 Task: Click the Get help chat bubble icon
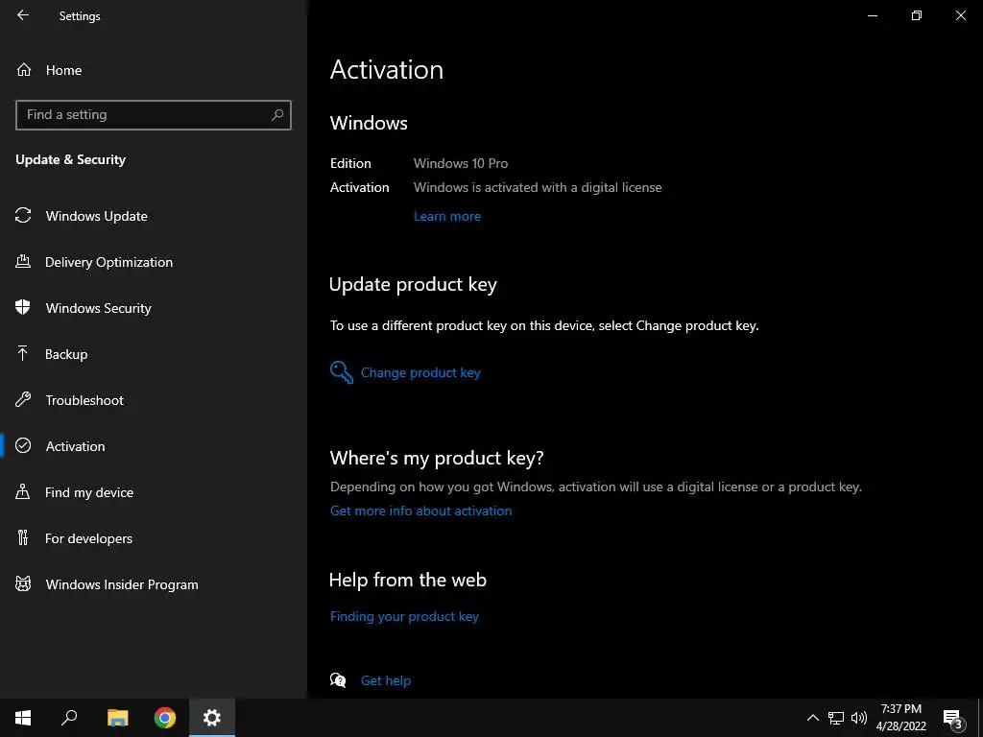click(x=338, y=680)
